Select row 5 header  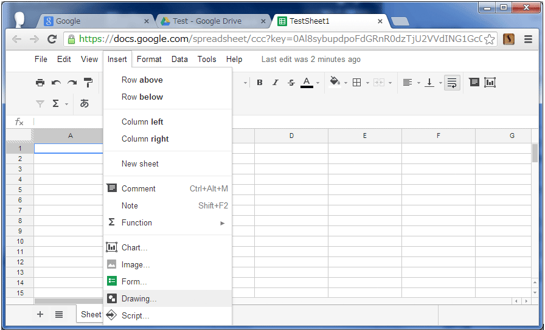point(20,190)
